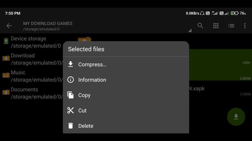Open Device storage bookmark

pos(32,42)
